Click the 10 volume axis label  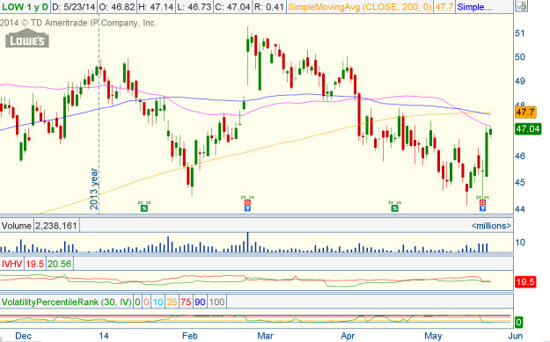pyautogui.click(x=521, y=242)
